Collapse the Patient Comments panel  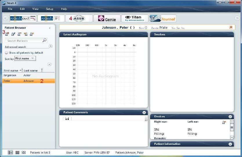tap(144, 113)
